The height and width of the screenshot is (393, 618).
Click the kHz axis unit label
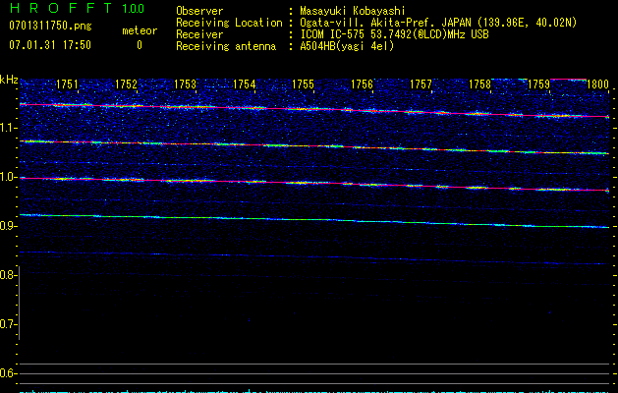point(9,80)
